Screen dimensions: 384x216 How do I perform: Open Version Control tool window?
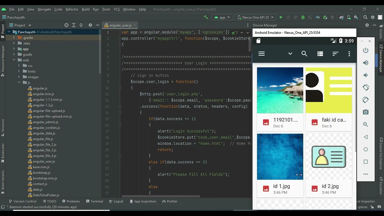point(22,201)
